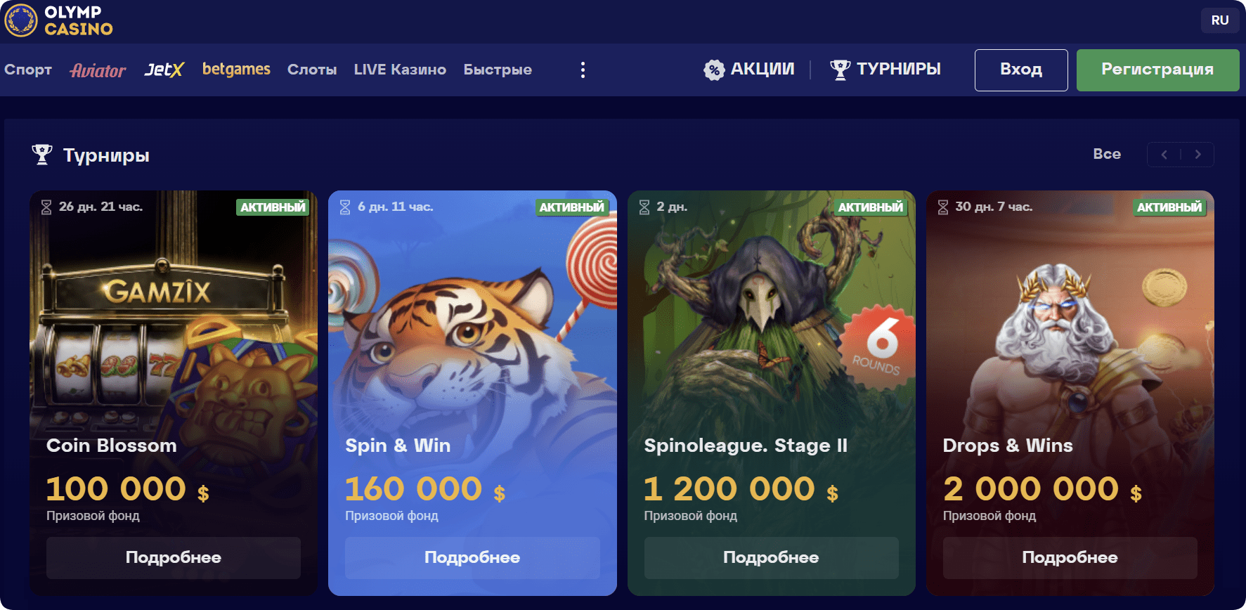The image size is (1246, 610).
Task: Open the Aviator game logo link
Action: (x=98, y=70)
